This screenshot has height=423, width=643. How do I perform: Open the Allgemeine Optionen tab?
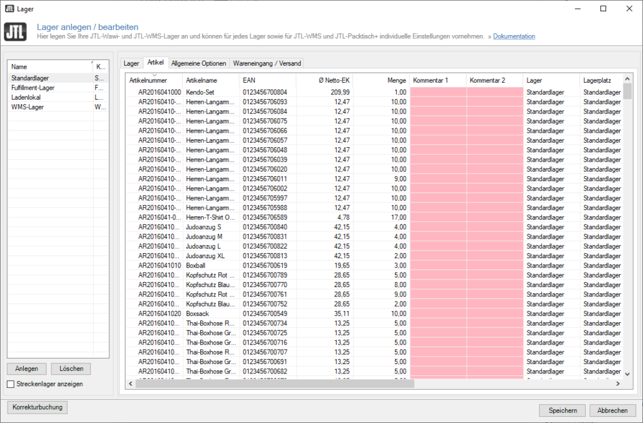pyautogui.click(x=199, y=63)
